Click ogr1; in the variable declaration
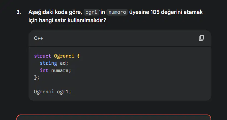The height and width of the screenshot is (120, 227). tap(64, 92)
